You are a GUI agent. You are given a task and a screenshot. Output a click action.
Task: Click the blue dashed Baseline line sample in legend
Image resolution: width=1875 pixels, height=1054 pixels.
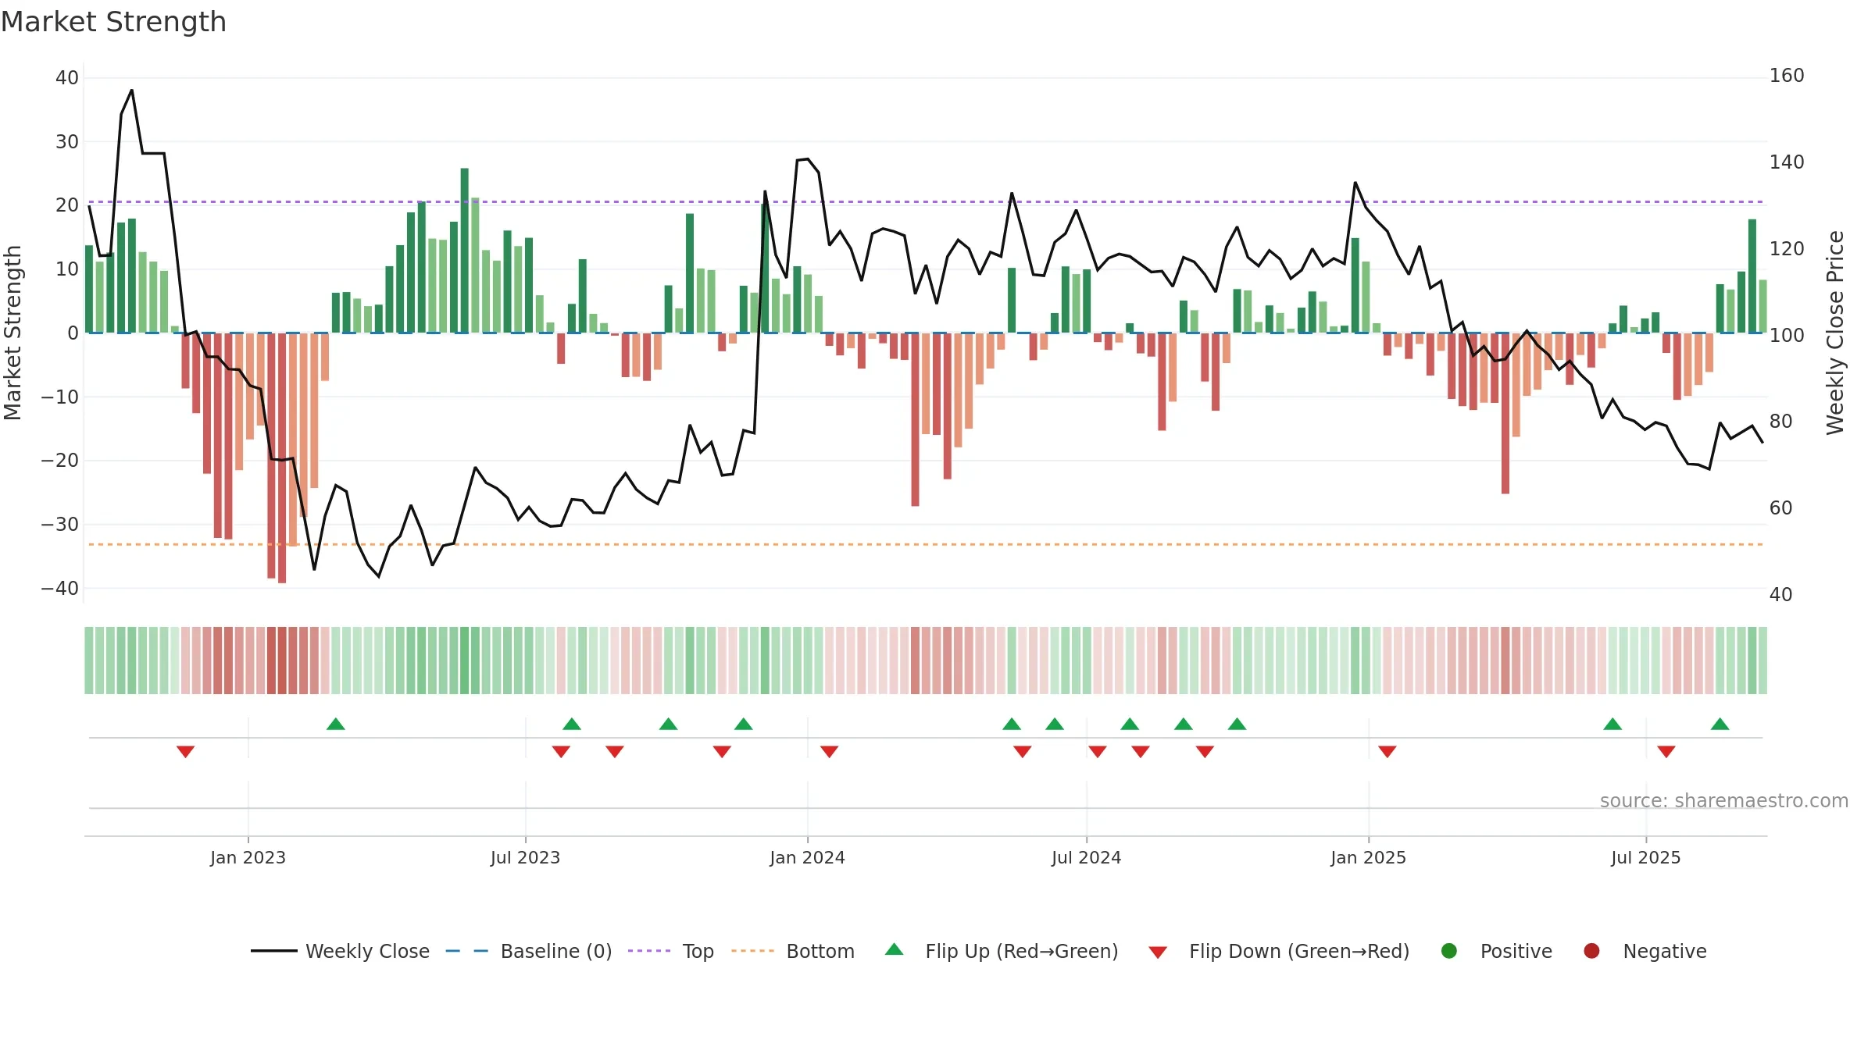coord(467,951)
